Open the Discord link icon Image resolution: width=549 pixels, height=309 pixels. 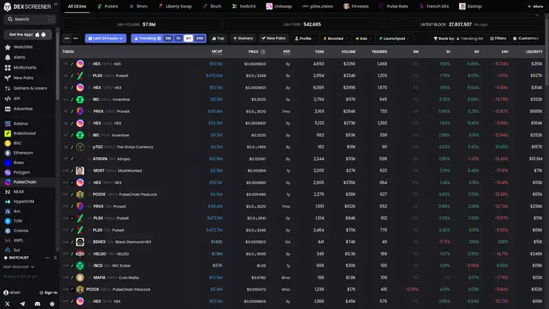pyautogui.click(x=38, y=304)
